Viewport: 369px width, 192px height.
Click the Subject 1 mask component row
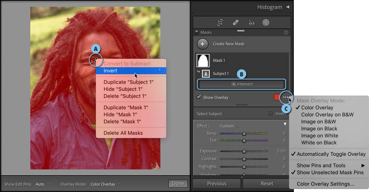242,74
